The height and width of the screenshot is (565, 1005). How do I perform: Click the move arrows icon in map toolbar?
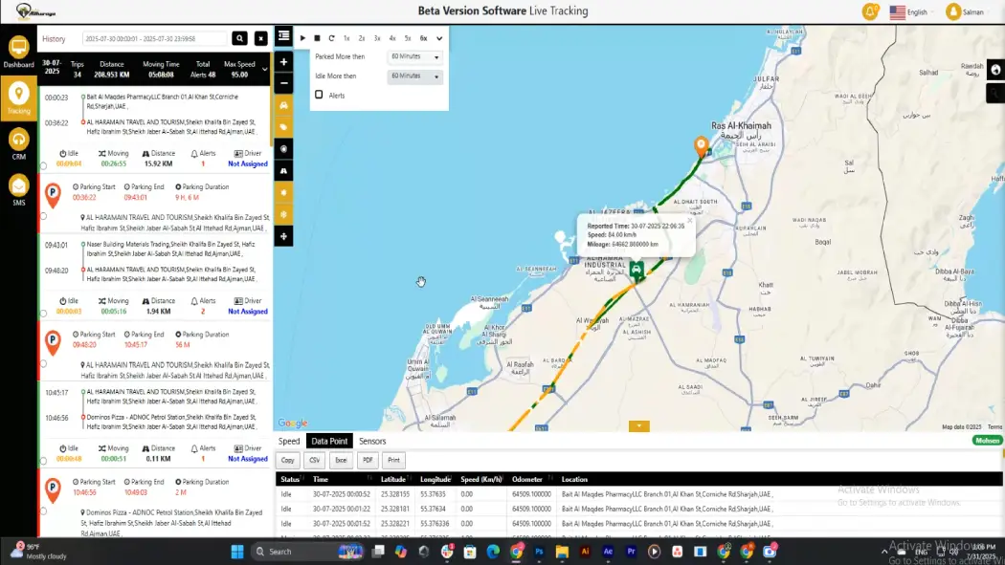tap(283, 236)
